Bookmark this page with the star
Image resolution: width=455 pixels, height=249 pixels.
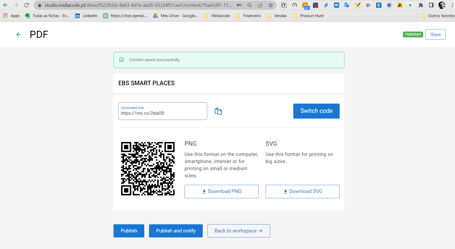pos(271,5)
